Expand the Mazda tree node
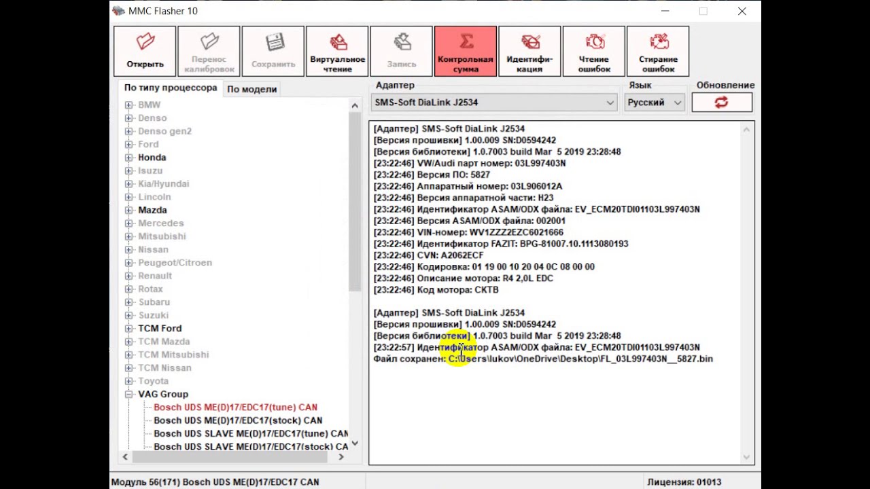Viewport: 870px width, 489px height. 128,211
